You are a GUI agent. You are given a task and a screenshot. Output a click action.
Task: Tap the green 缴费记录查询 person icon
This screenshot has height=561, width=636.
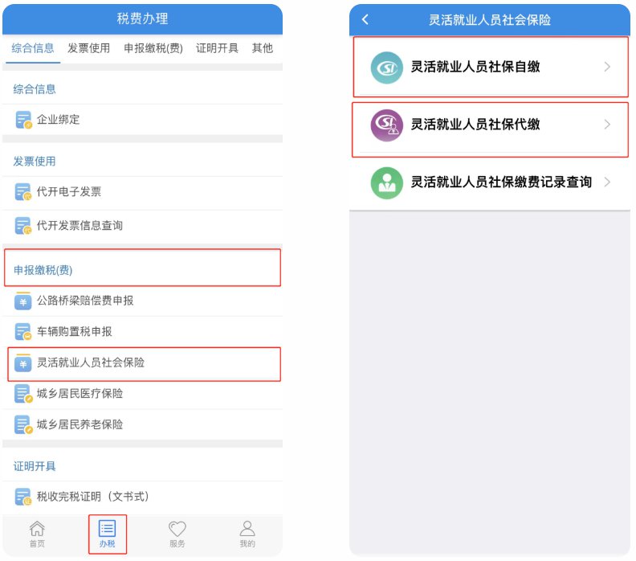click(386, 182)
